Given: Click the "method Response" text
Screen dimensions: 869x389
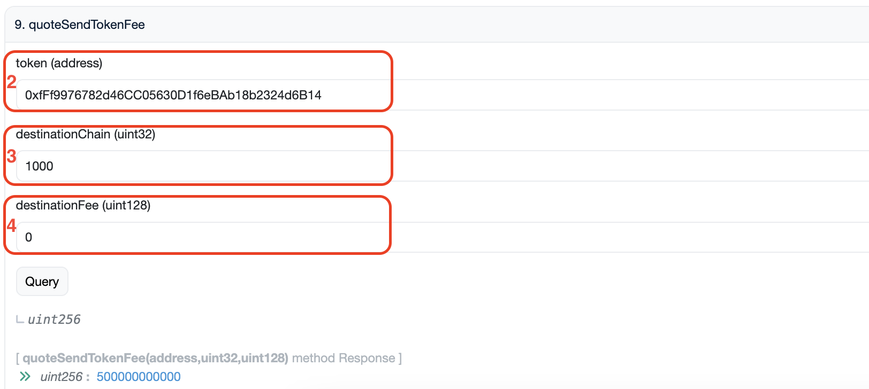Looking at the screenshot, I should tap(344, 358).
